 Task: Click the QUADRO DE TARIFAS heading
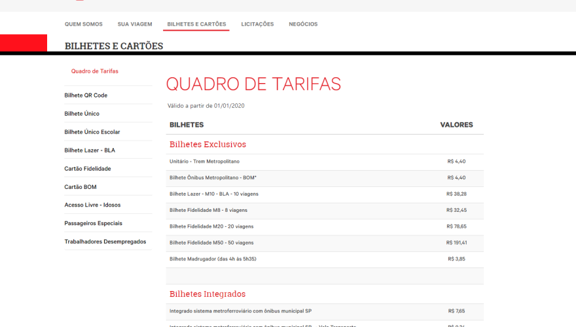(x=253, y=84)
